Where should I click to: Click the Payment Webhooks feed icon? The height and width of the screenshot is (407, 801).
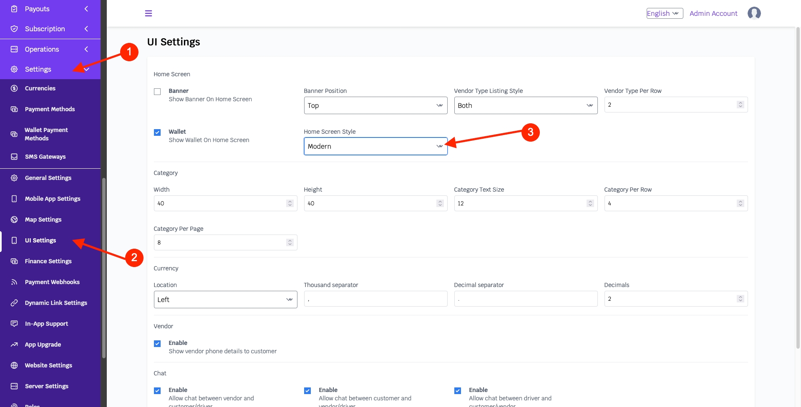click(x=14, y=282)
